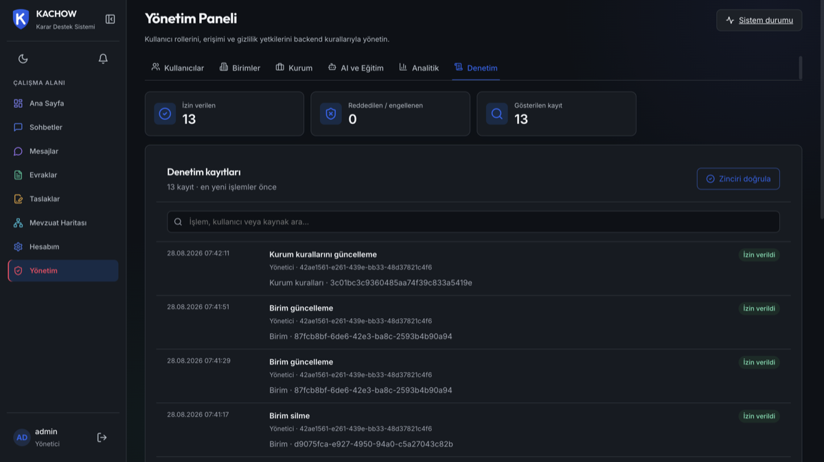Switch to Kullanıcılar tab
The image size is (824, 462).
coord(178,68)
